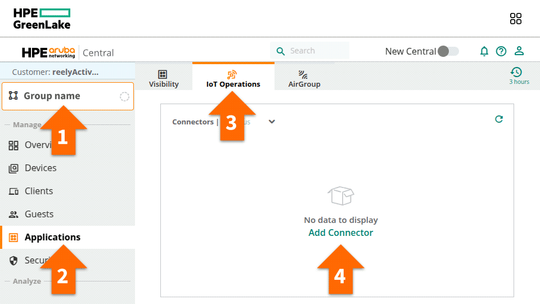Click the Applications grid icon
Screen dimensions: 540x304
13,238
